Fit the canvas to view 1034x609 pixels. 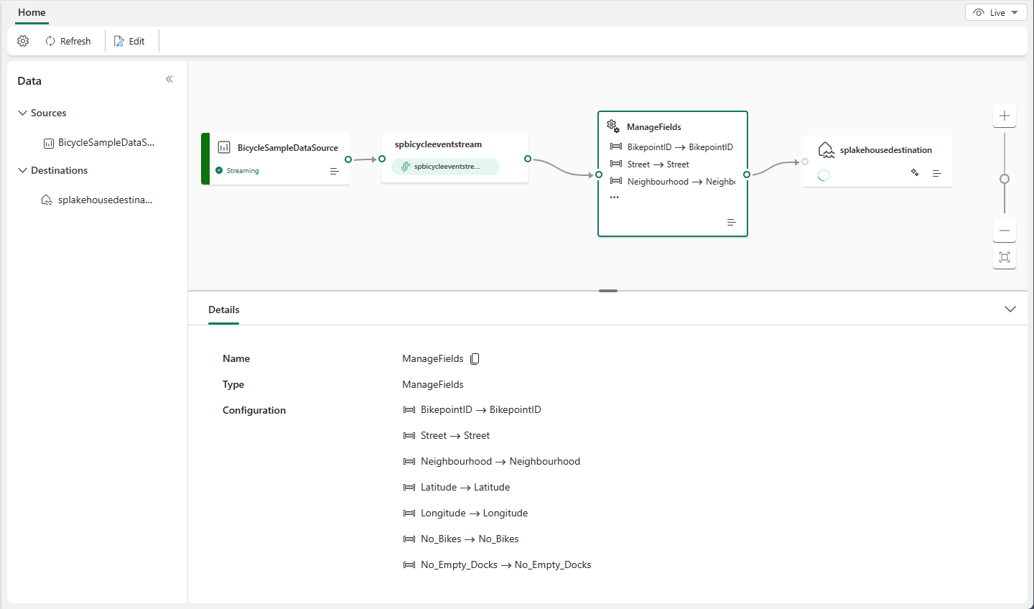tap(1004, 257)
